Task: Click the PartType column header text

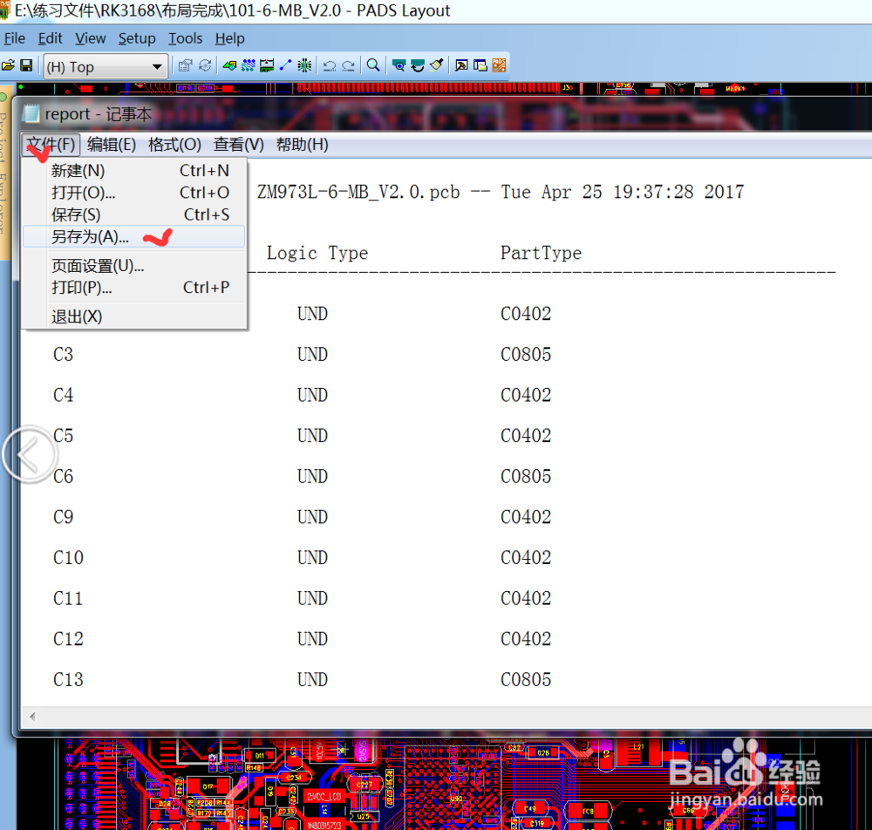Action: click(x=541, y=253)
